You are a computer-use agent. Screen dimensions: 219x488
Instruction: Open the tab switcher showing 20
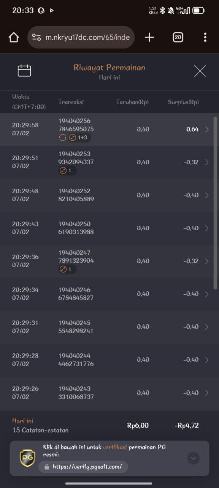click(178, 37)
